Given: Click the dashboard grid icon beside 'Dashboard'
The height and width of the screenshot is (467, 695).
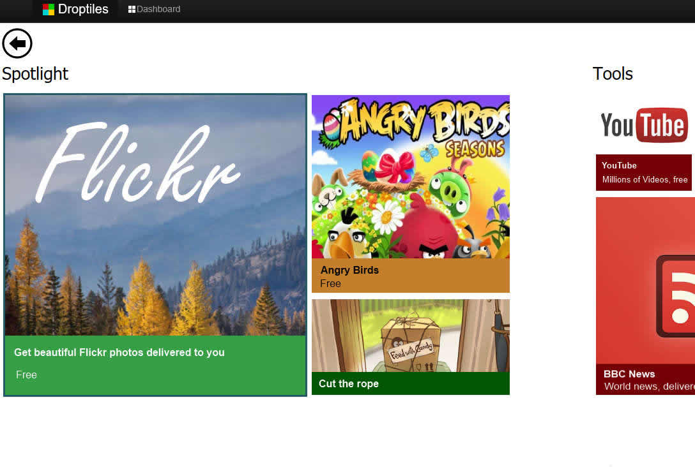Looking at the screenshot, I should [x=132, y=10].
